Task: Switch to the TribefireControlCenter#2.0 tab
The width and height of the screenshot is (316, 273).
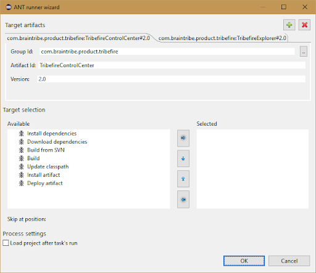Action: 78,38
